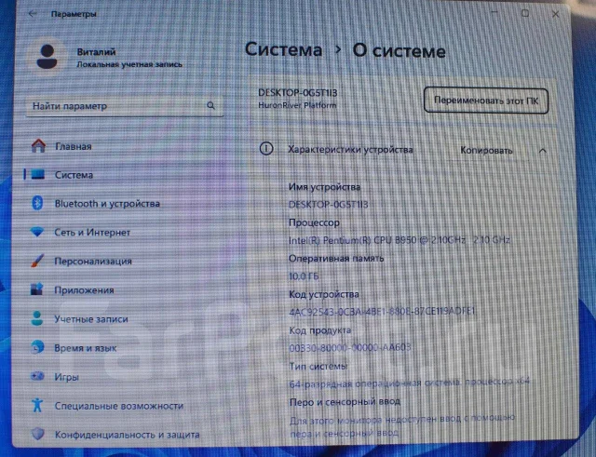Screen dimensions: 596x457
Task: Click the info icon beside Характеристики устройства
Action: [266, 149]
